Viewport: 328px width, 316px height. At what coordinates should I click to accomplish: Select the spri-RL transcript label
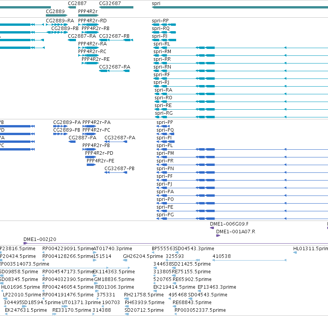click(162, 44)
